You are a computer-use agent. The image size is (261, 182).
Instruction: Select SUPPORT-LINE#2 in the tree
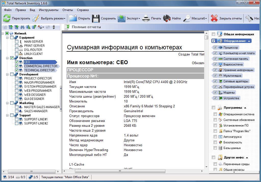click(36, 123)
